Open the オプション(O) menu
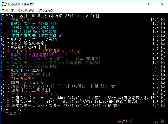This screenshot has height=124, width=168. click(46, 10)
